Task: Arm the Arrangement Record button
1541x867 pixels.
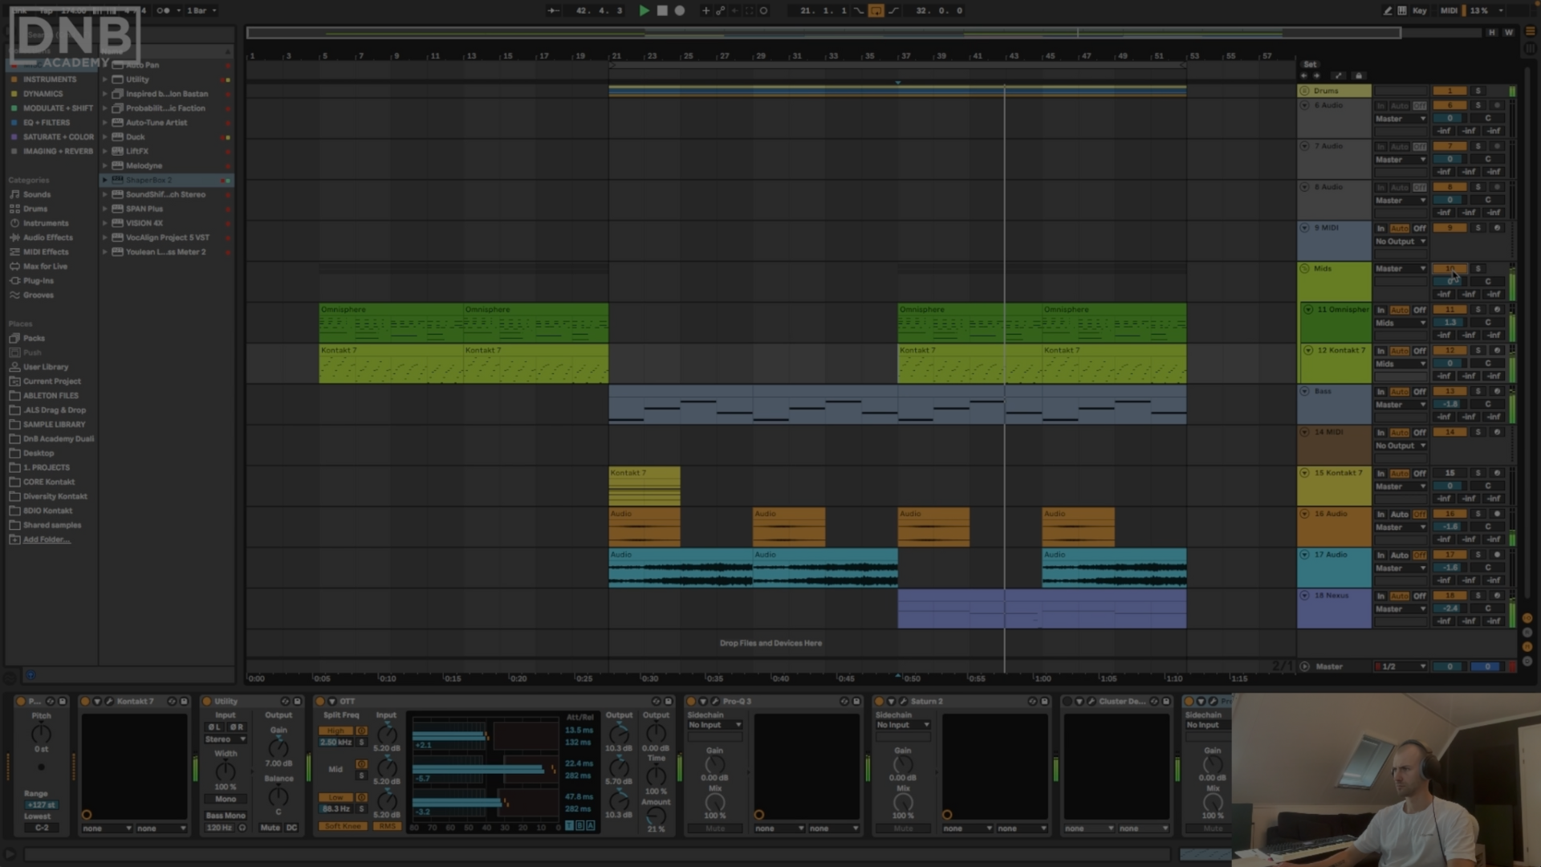Action: [680, 10]
